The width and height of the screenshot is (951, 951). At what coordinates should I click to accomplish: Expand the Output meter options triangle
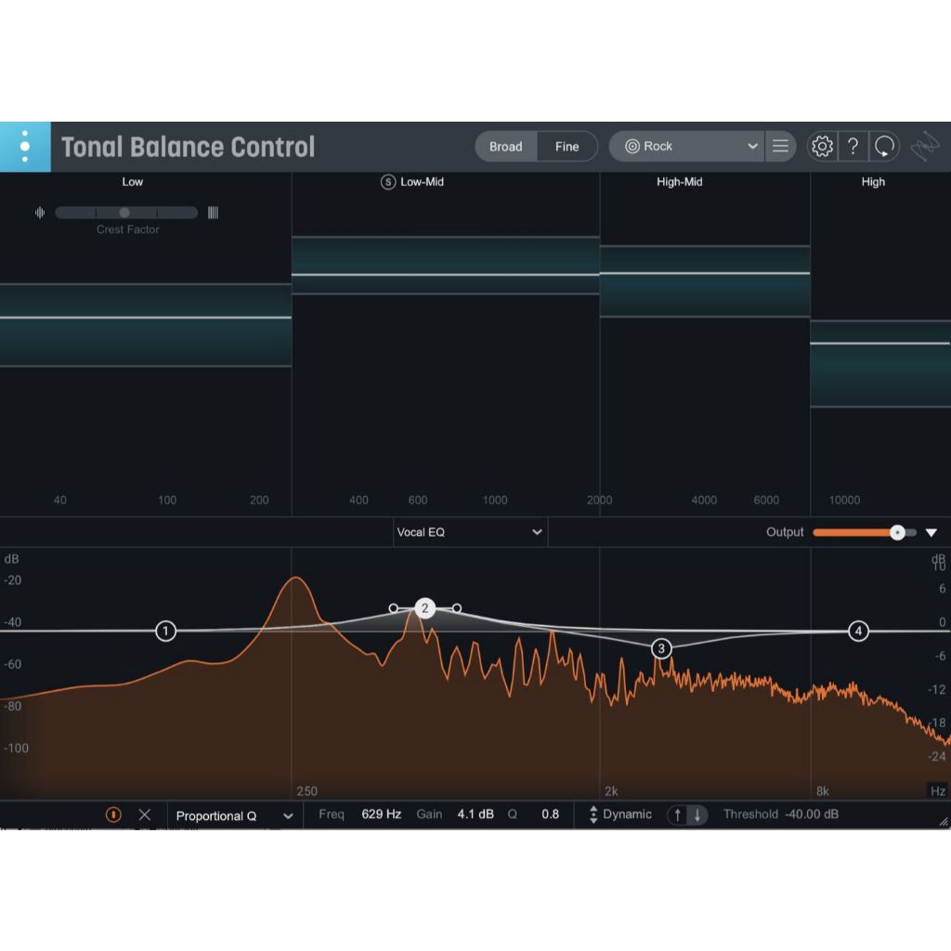point(931,532)
